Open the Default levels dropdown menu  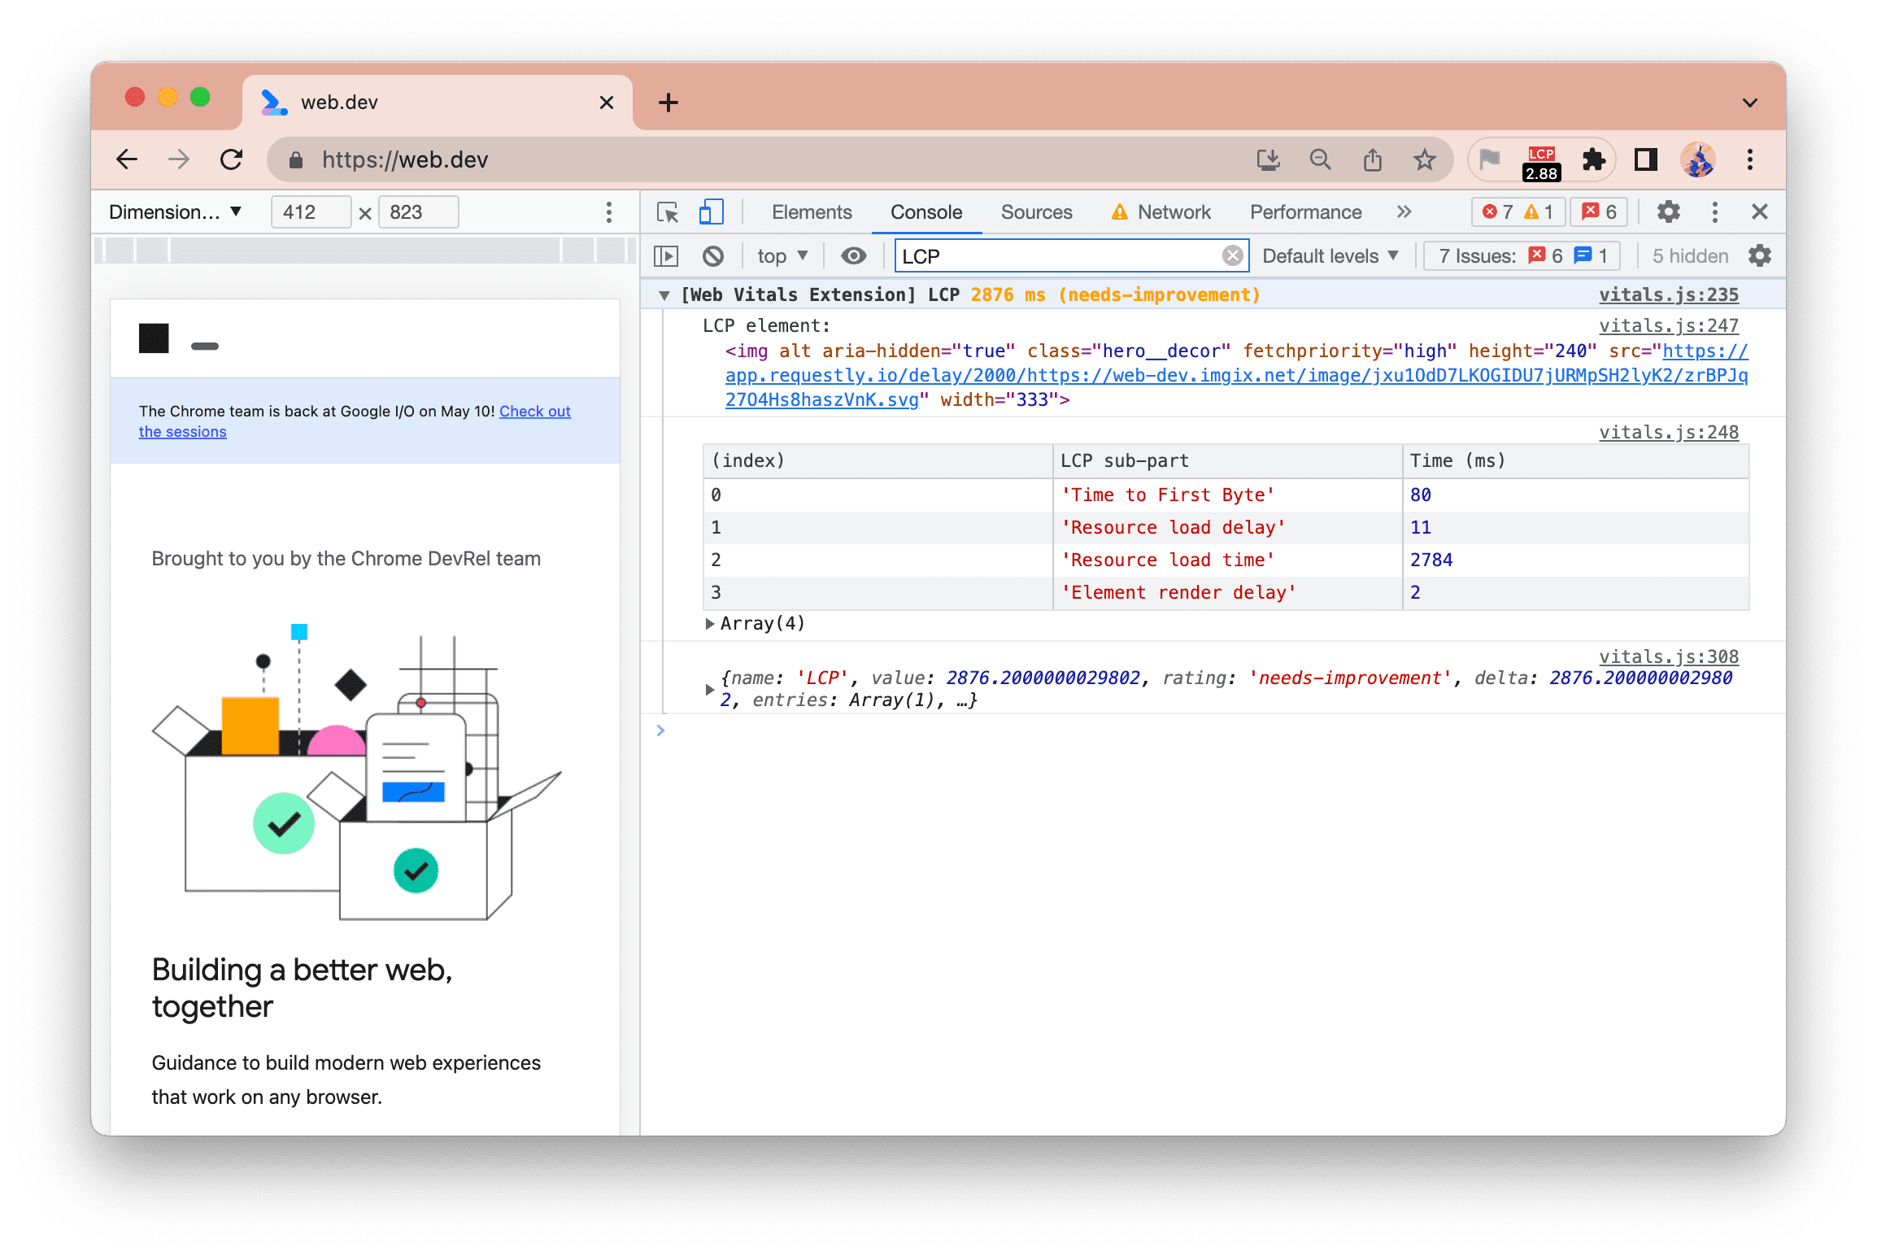1332,255
